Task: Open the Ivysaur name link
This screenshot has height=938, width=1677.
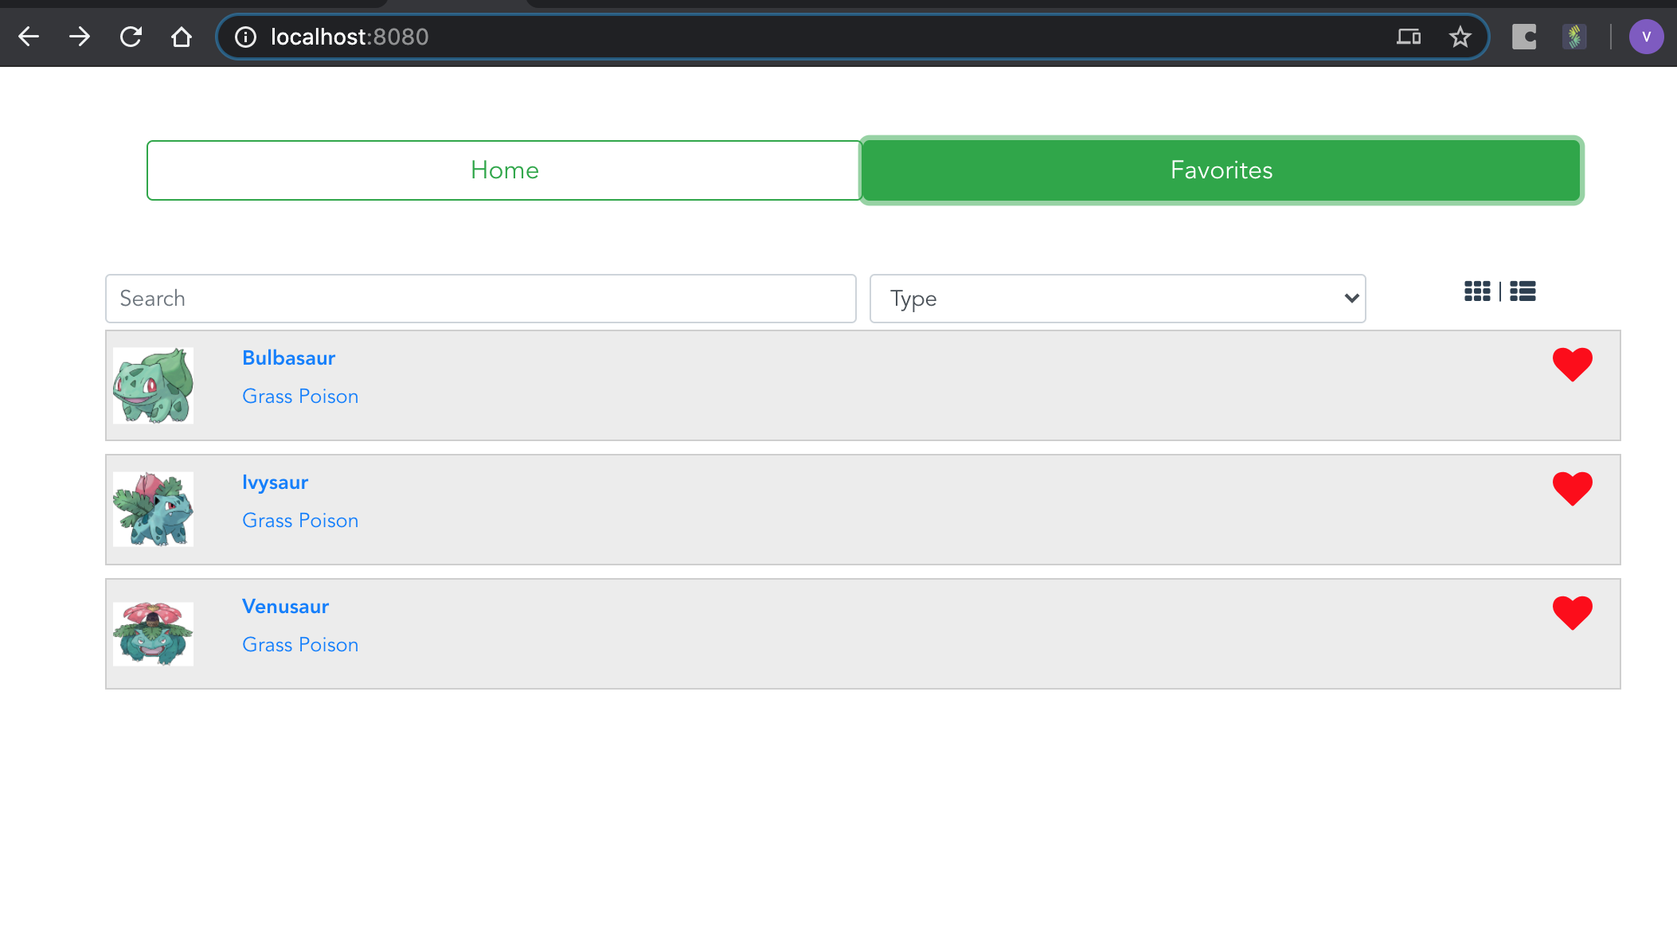Action: [x=275, y=483]
